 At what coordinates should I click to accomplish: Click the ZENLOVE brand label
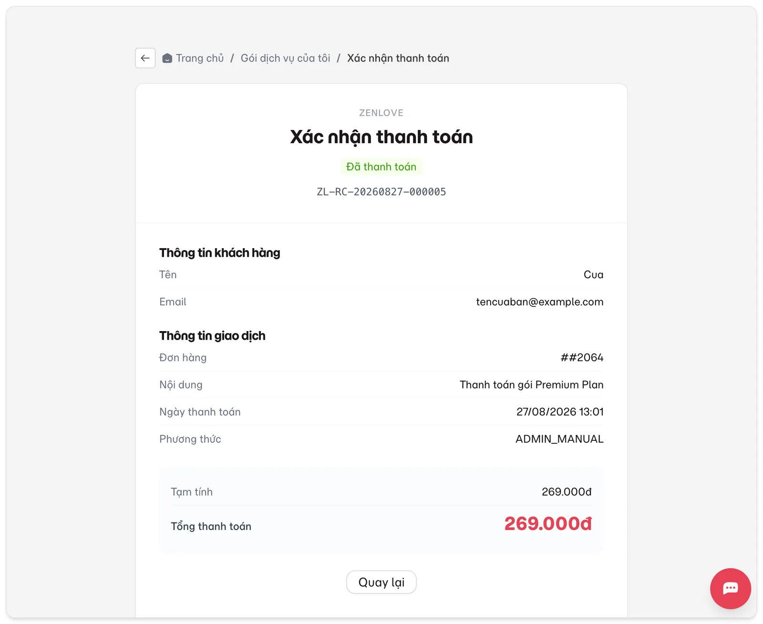click(381, 113)
